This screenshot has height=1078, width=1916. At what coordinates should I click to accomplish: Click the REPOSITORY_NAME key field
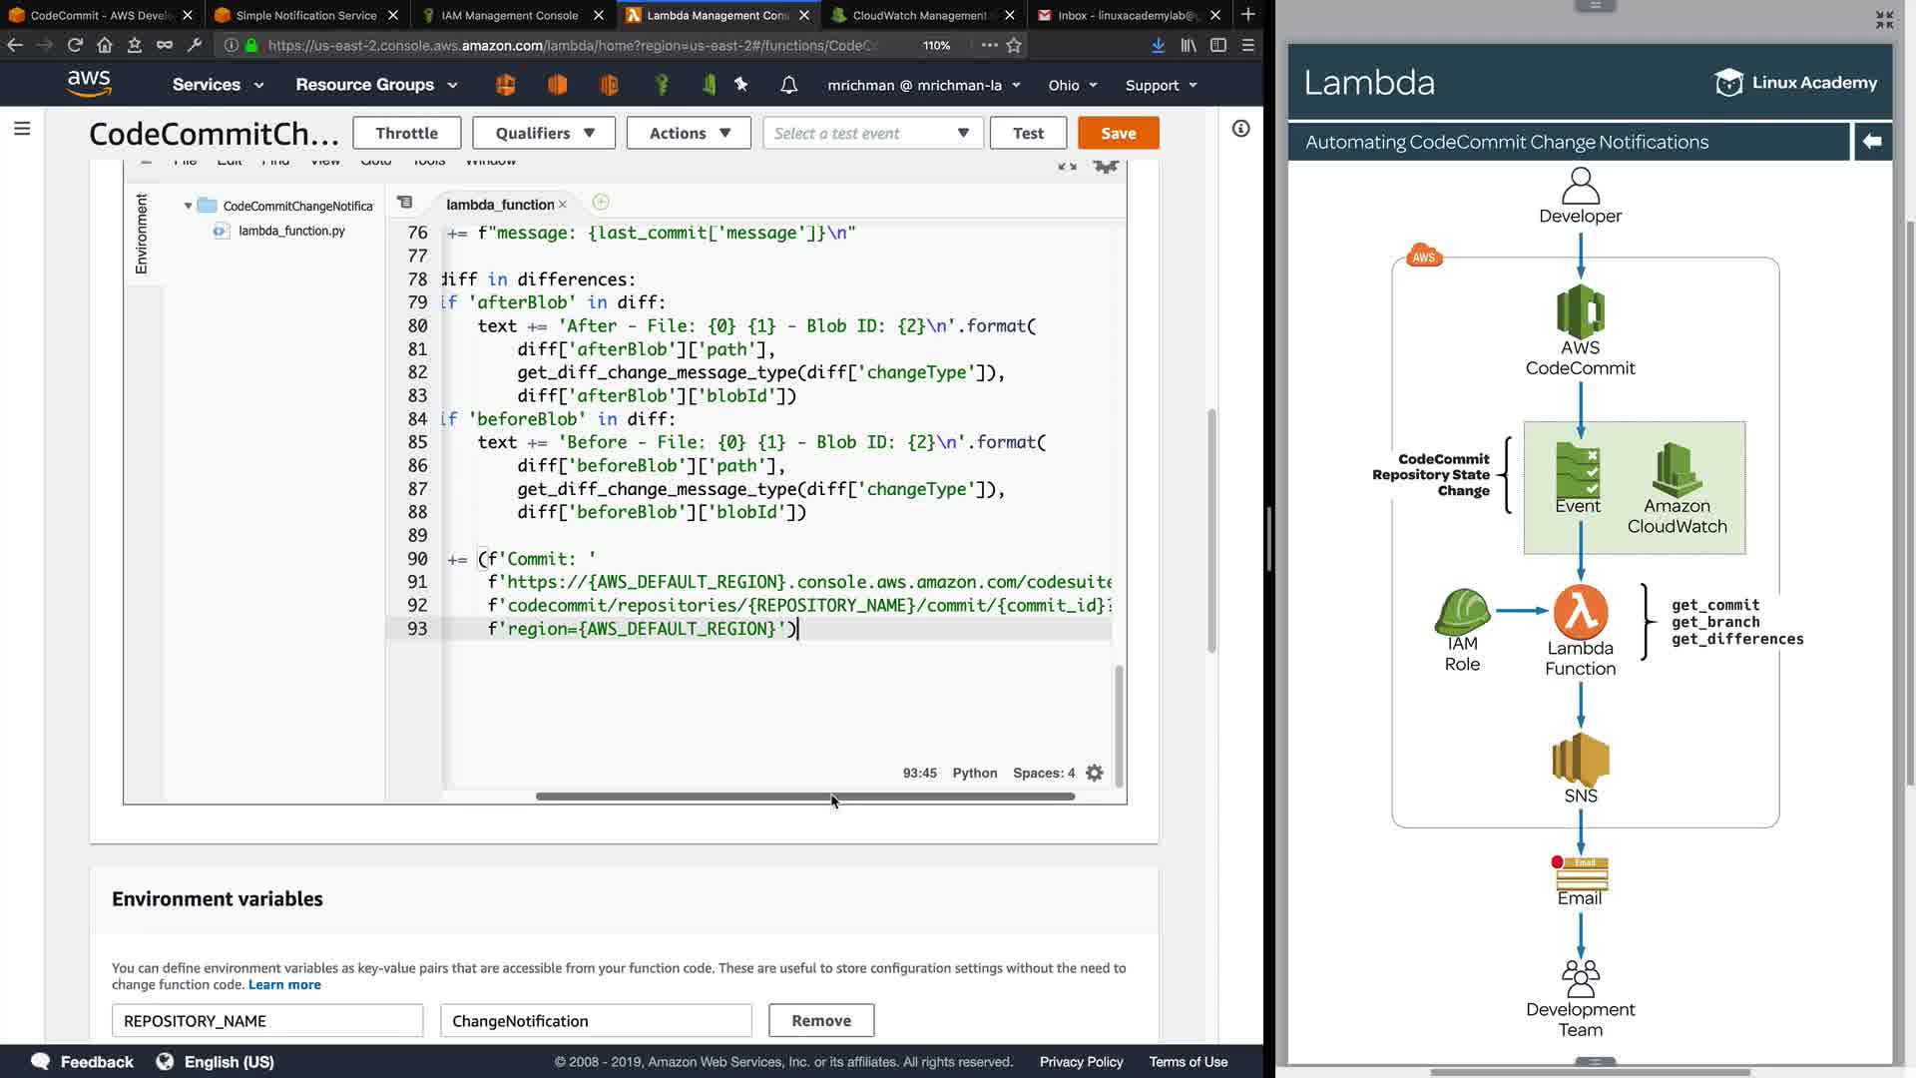point(267,1020)
